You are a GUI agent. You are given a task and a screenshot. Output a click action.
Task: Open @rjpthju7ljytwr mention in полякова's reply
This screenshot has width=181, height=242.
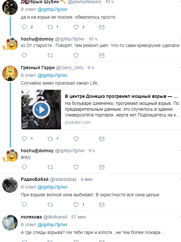(53, 225)
